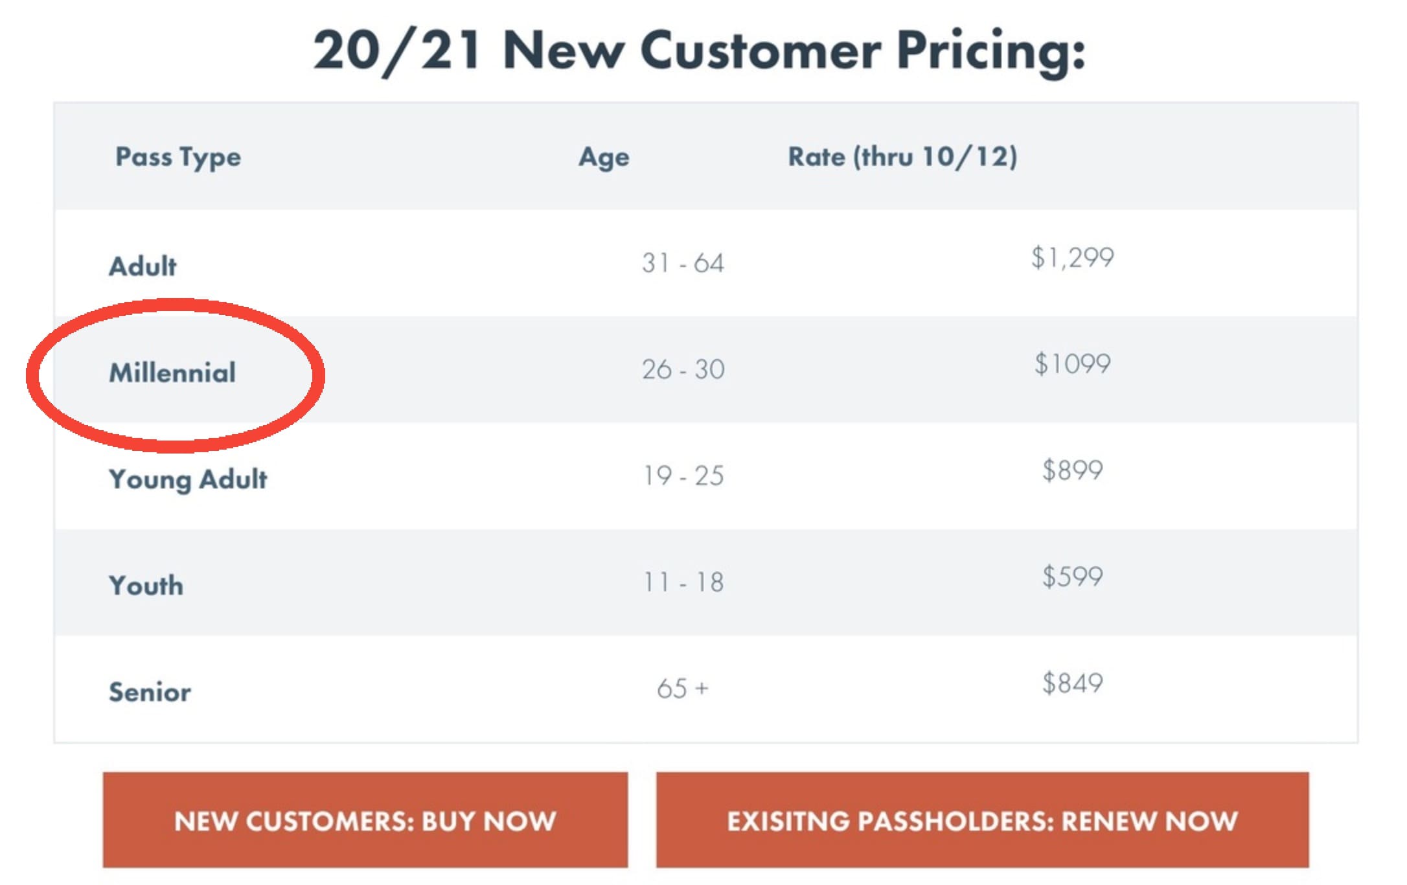Click the 20/21 New Customer Pricing heading
The image size is (1407, 885).
coord(700,51)
